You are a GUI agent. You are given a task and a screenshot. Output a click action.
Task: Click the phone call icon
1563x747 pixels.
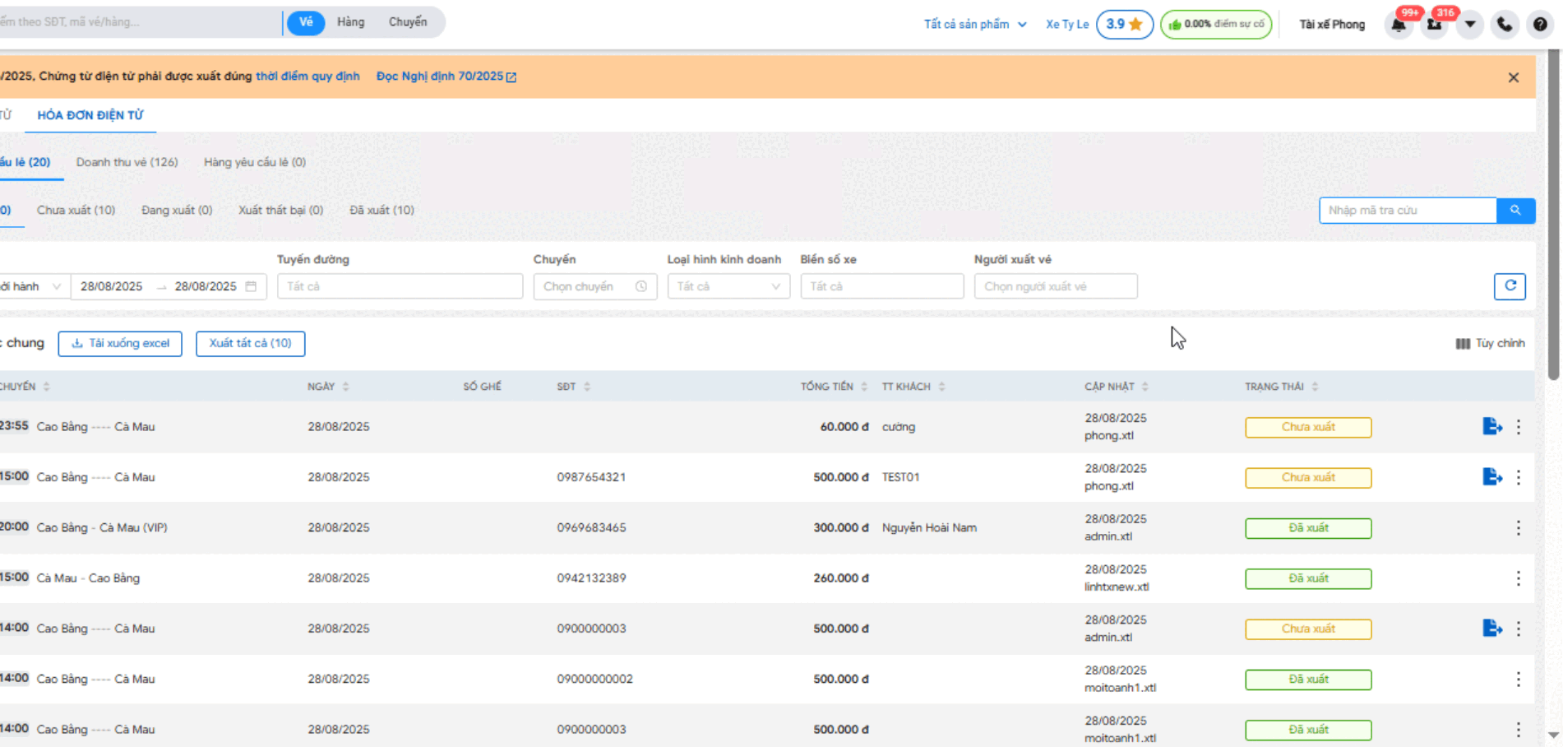1505,25
